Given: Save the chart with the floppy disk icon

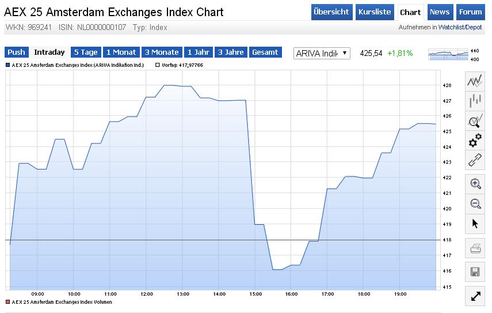Looking at the screenshot, I should pos(475,271).
